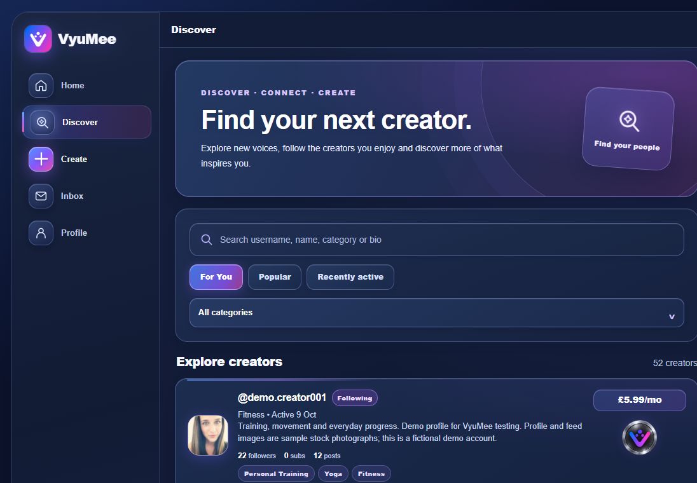
Task: Click 'Fitness • Active 9 Oct' text
Action: (x=277, y=414)
